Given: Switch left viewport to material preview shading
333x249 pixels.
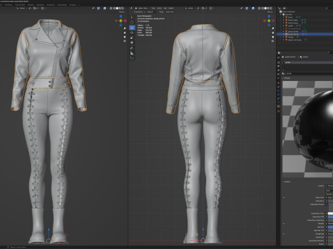Looking at the screenshot, I should click(119, 8).
